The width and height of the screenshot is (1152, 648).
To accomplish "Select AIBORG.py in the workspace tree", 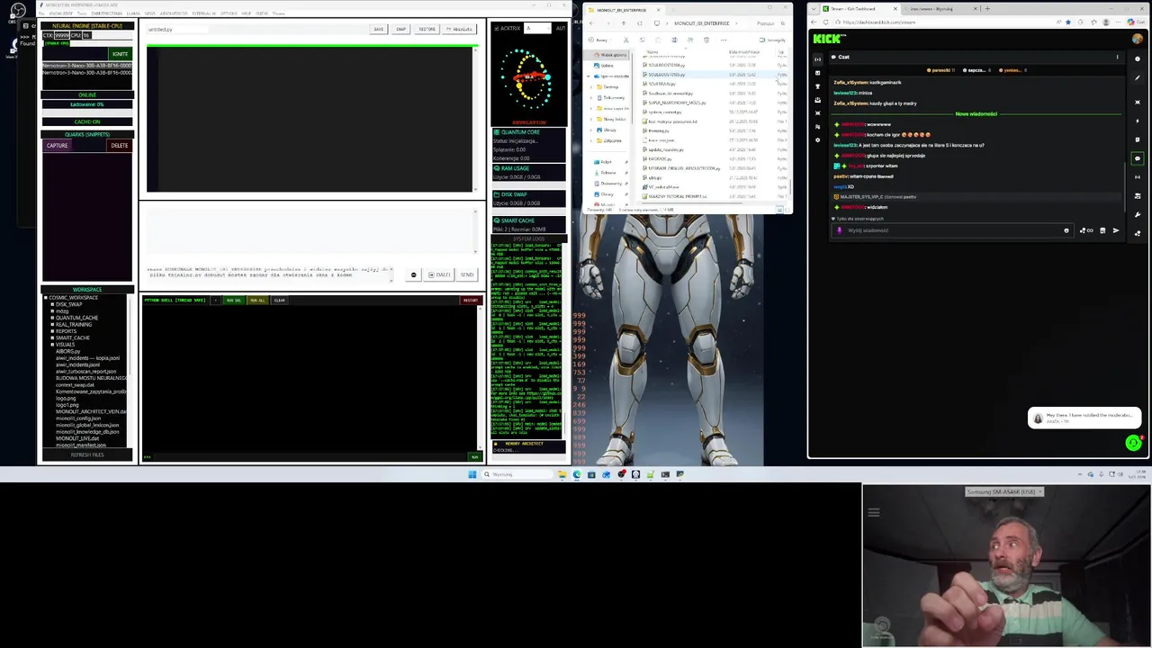I will (x=68, y=351).
